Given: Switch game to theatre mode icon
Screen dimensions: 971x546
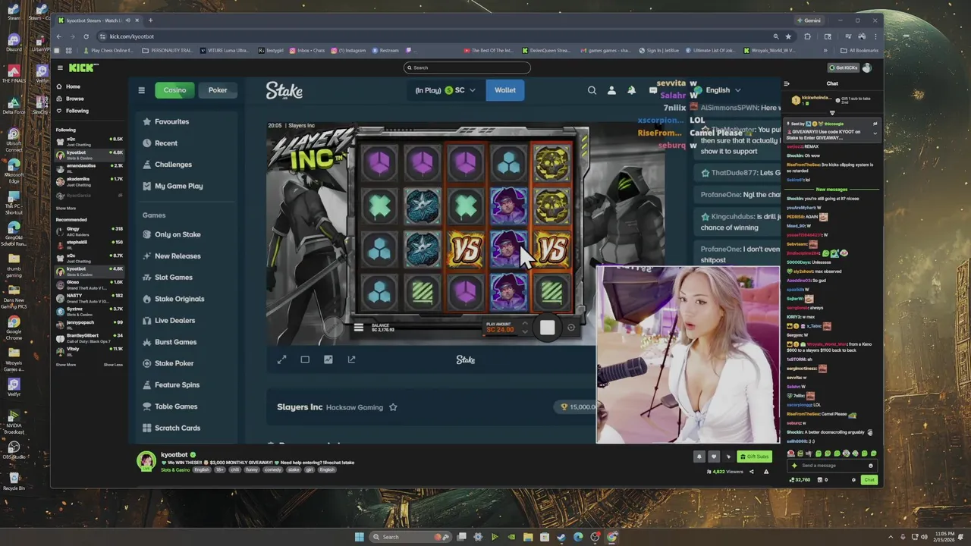Looking at the screenshot, I should (x=305, y=359).
